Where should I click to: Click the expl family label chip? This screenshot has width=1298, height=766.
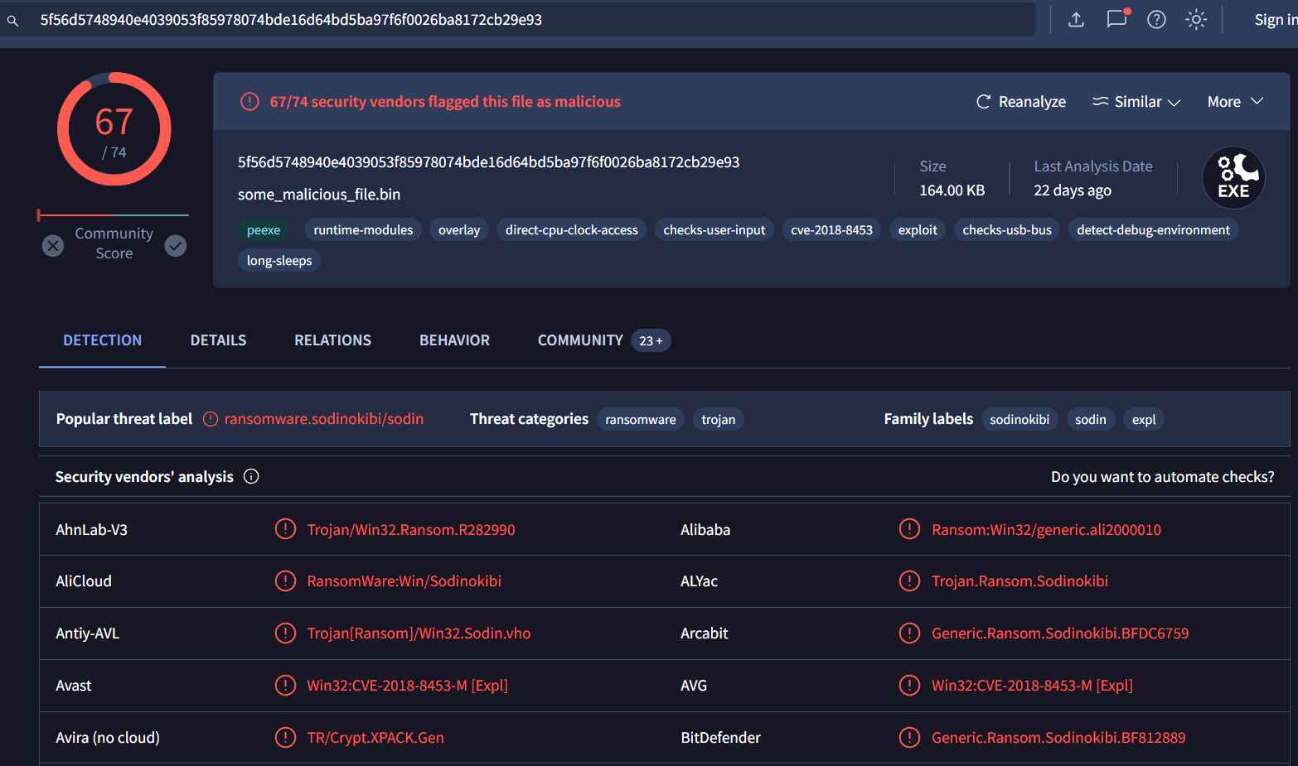click(1144, 420)
